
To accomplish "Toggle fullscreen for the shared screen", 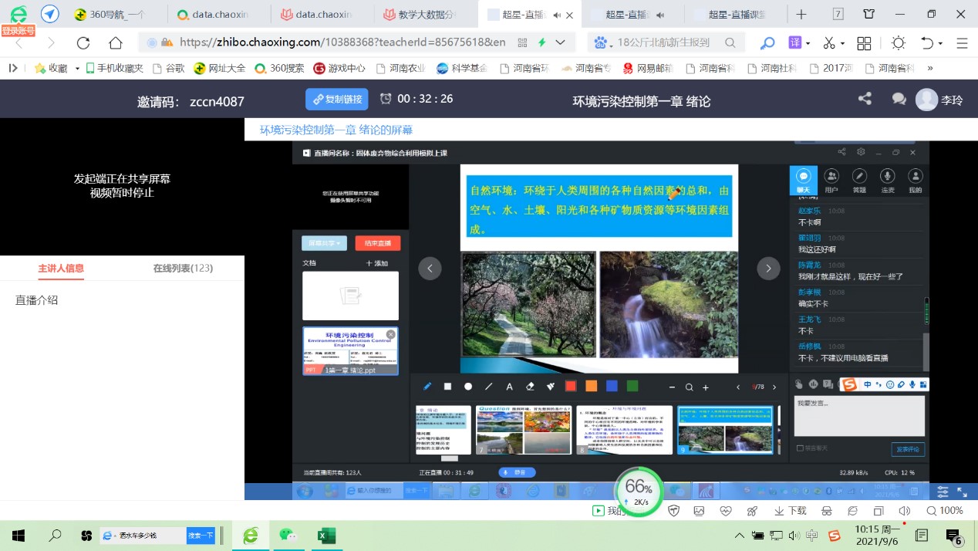I will click(962, 492).
